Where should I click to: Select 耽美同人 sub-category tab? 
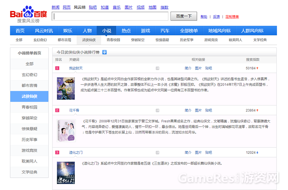(235, 40)
